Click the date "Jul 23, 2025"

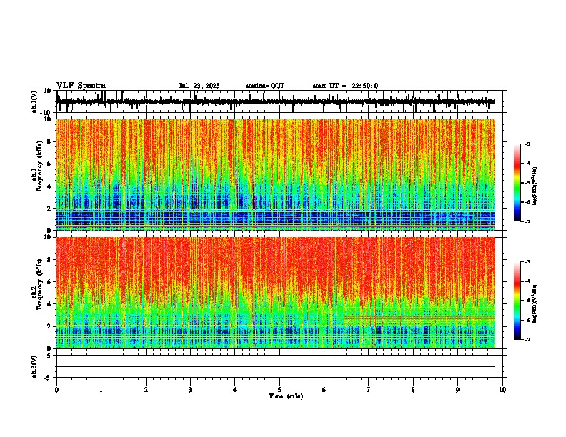pos(199,86)
